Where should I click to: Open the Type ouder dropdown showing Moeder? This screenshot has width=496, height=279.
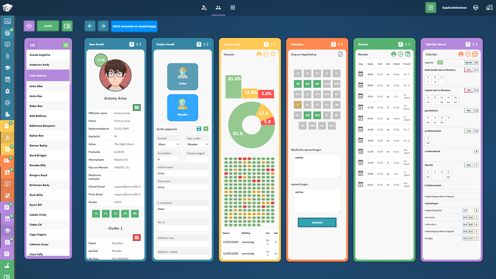(x=197, y=144)
